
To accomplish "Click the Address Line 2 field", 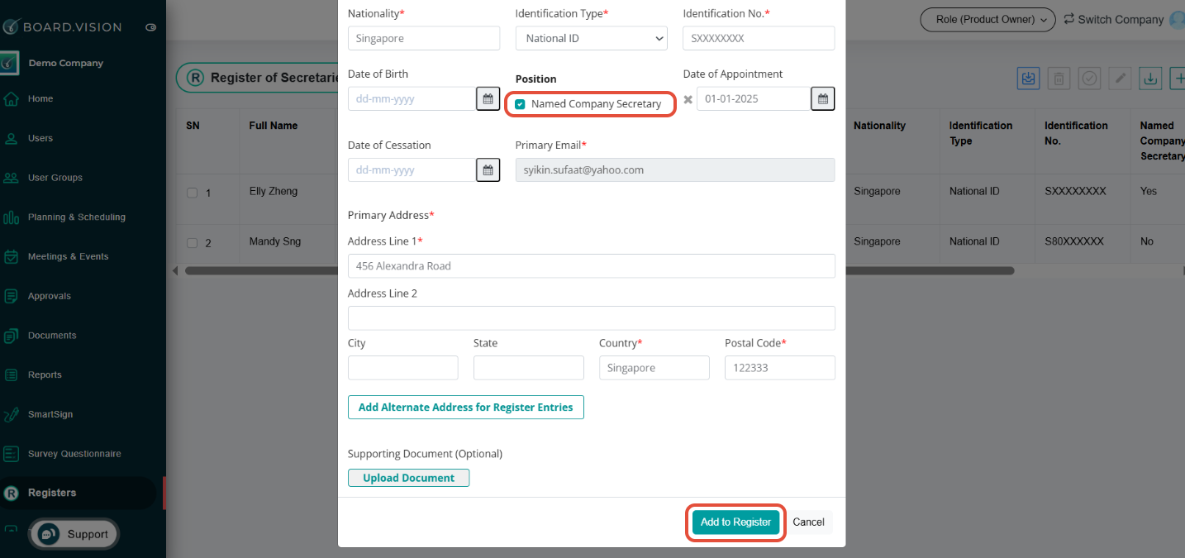I will tap(592, 318).
